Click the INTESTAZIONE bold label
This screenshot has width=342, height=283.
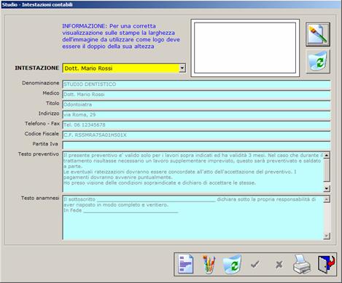click(37, 68)
